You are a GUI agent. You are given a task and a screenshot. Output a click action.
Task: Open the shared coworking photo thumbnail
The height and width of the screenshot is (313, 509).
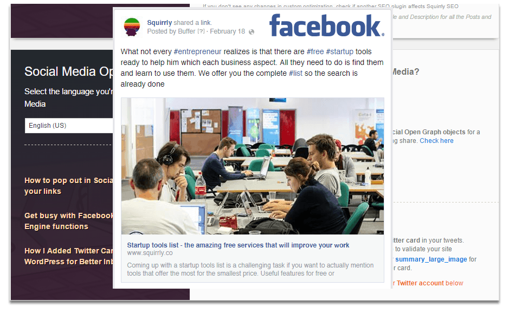(x=253, y=166)
